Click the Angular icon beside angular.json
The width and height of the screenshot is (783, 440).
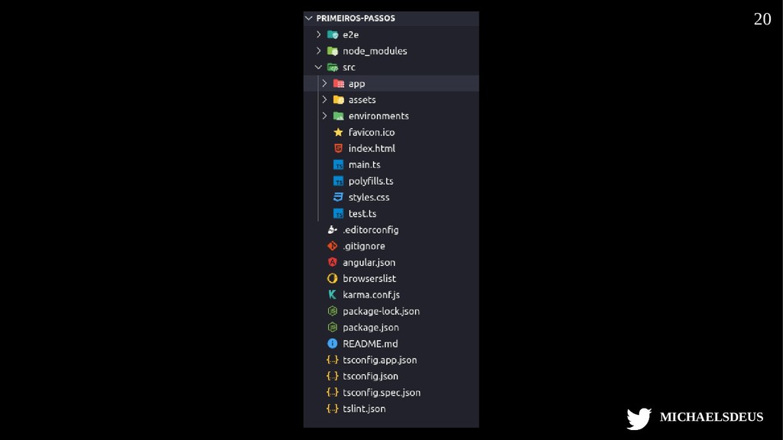point(333,262)
